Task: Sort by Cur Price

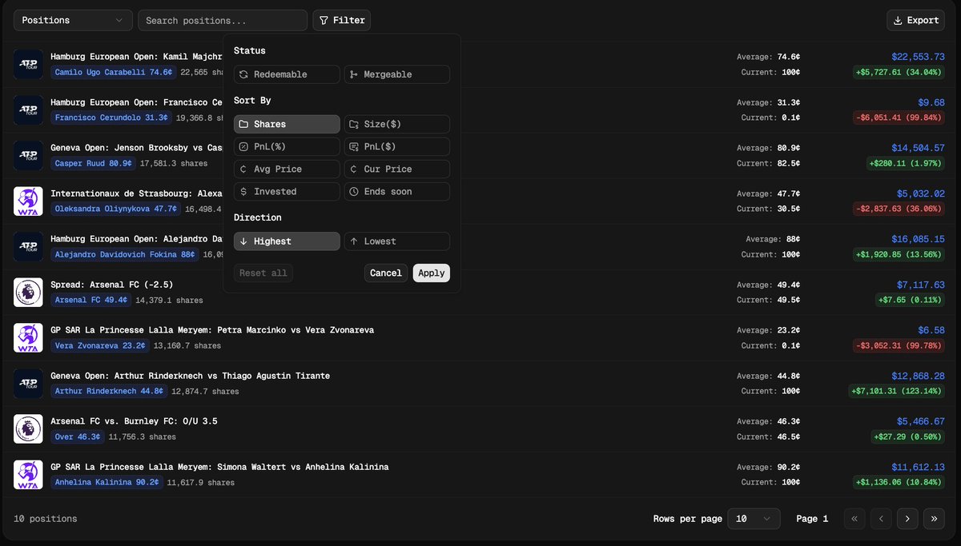Action: [397, 169]
